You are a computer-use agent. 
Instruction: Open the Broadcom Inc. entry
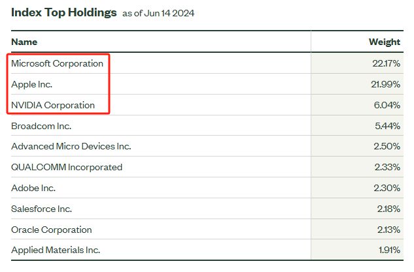click(x=41, y=126)
